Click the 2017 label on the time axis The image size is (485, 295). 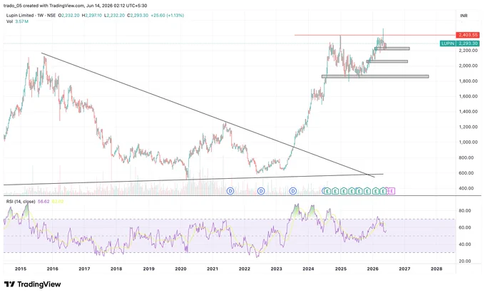click(84, 269)
